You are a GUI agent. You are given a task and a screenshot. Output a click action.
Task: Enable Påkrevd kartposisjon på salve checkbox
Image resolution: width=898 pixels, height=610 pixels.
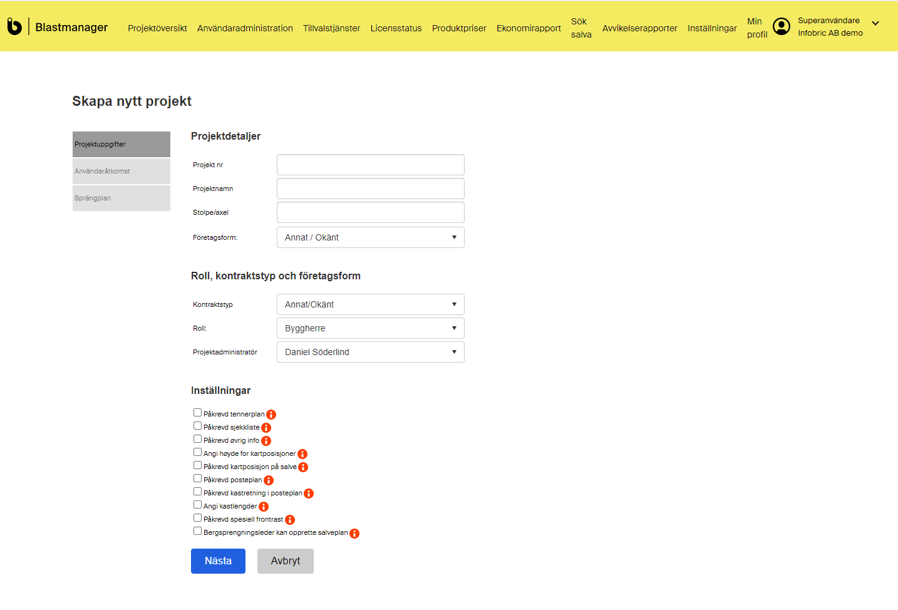[197, 465]
